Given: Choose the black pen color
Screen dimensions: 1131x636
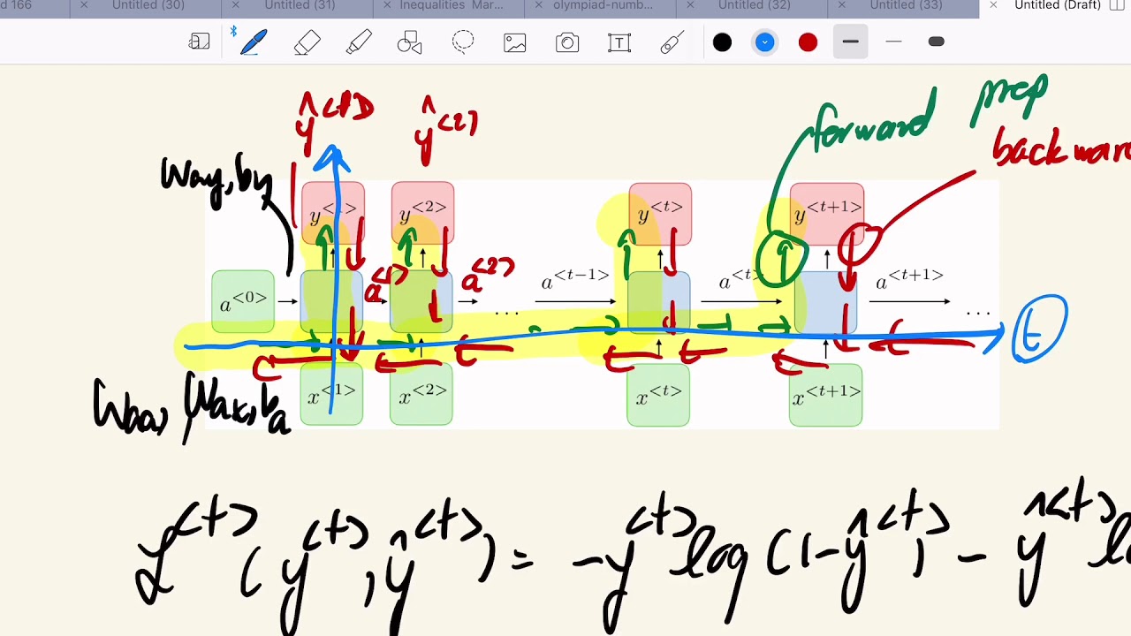Looking at the screenshot, I should (722, 42).
